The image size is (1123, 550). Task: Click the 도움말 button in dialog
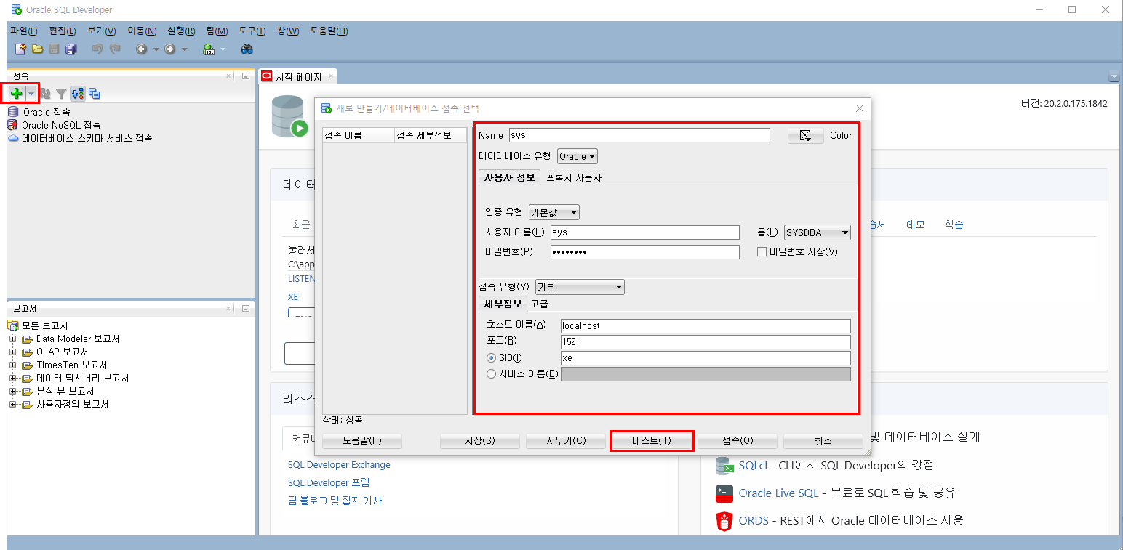(362, 441)
